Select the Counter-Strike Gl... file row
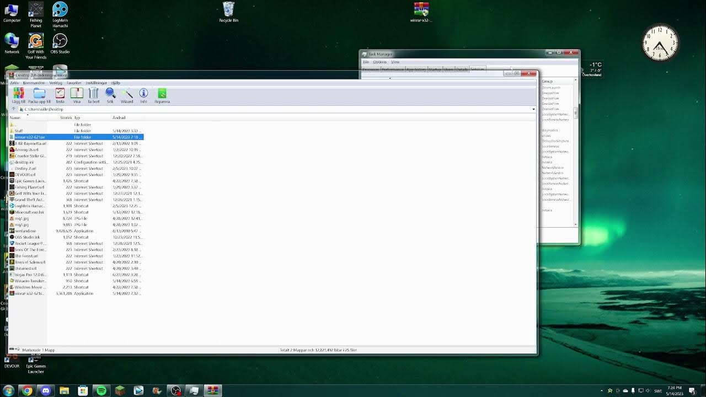 (76, 155)
